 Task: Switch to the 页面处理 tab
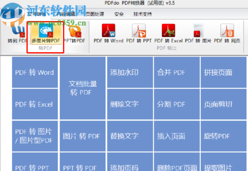pyautogui.click(x=94, y=14)
